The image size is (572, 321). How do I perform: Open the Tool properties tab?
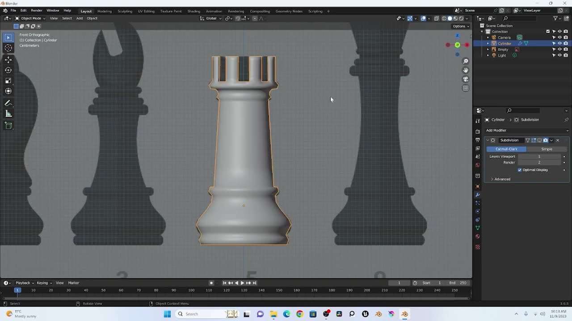pyautogui.click(x=478, y=121)
